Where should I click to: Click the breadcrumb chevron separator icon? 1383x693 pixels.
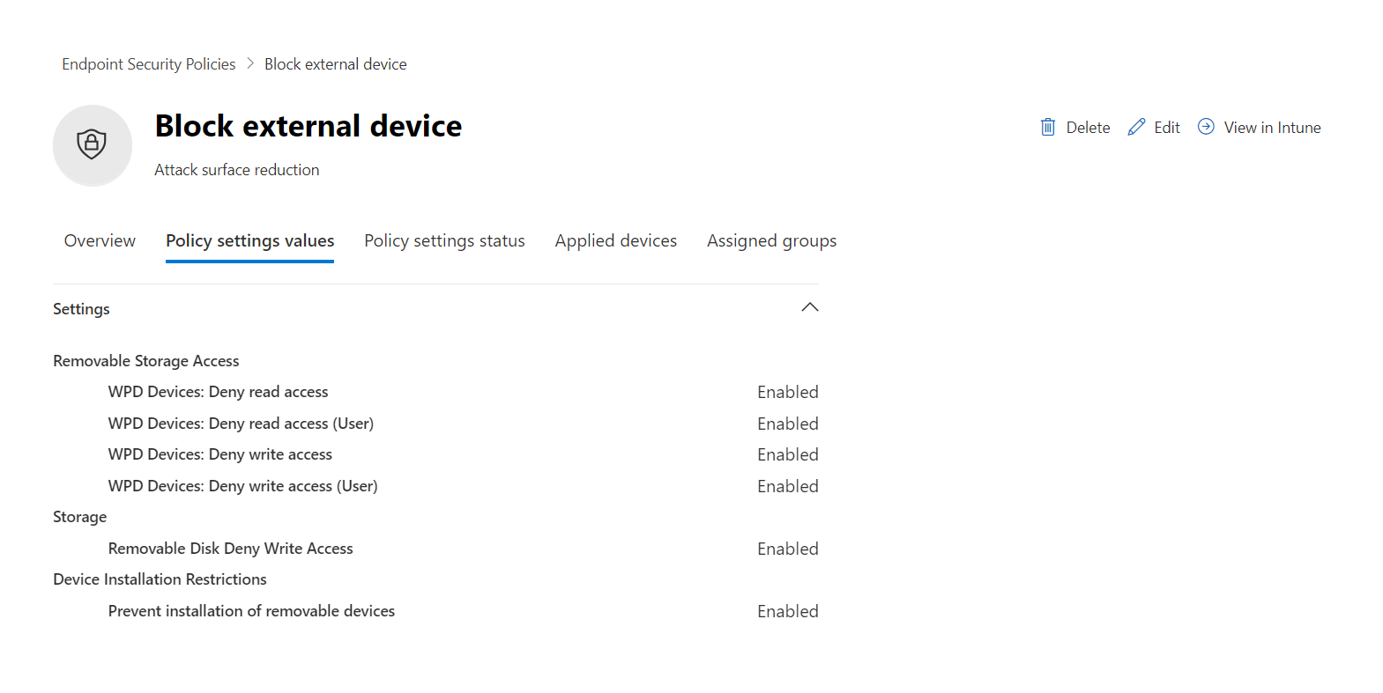pos(250,63)
